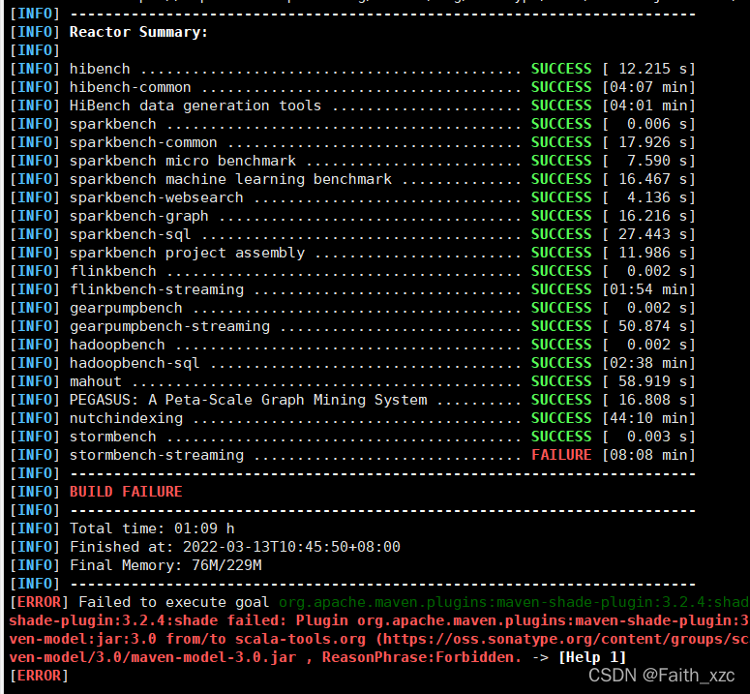This screenshot has width=750, height=694.
Task: Click the '27.443 s' time for sparkbench-sql
Action: (x=653, y=234)
